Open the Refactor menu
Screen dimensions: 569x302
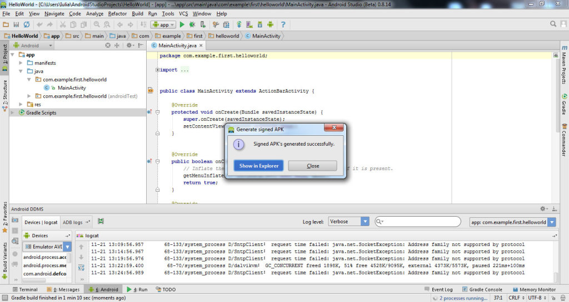pyautogui.click(x=117, y=14)
